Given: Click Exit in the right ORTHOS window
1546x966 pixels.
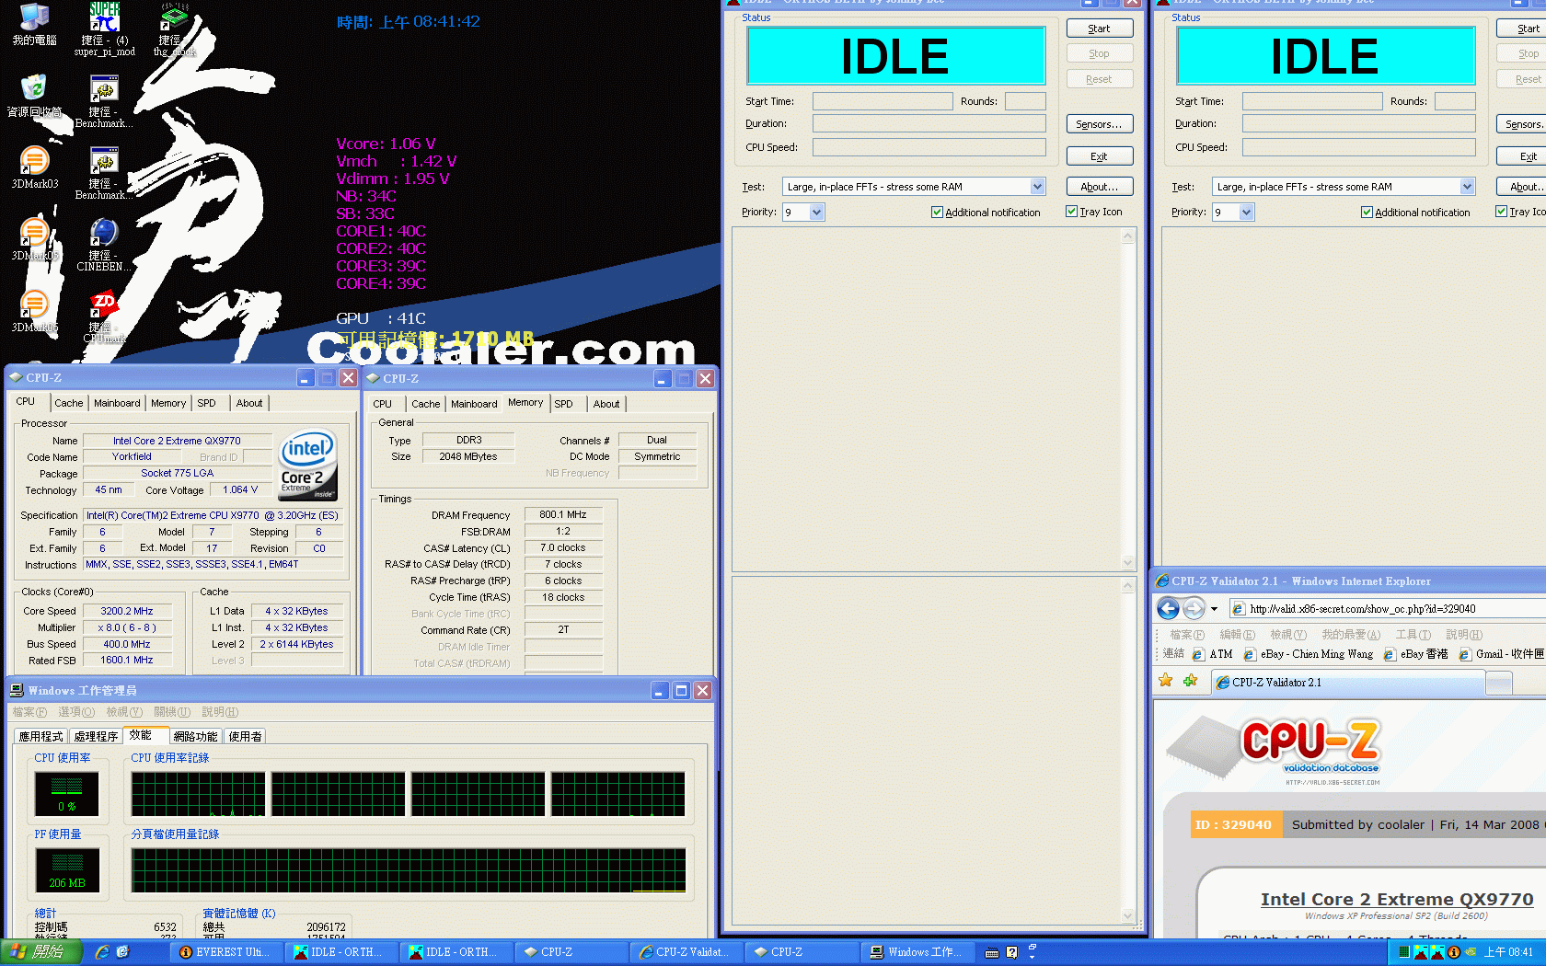Looking at the screenshot, I should coord(1522,156).
